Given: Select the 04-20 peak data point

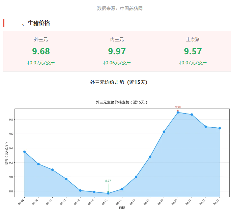Looking at the screenshot, I should point(178,113).
